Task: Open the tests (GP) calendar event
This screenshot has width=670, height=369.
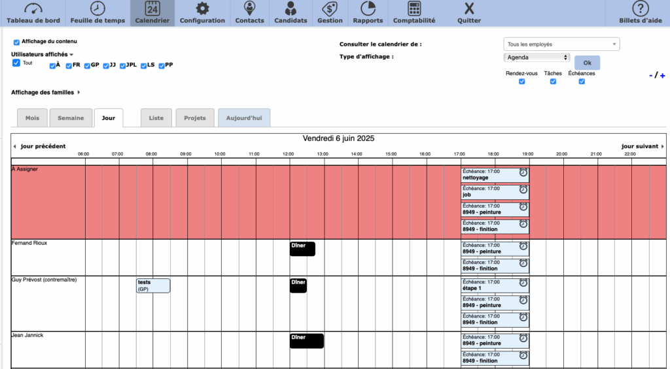Action: (x=153, y=285)
